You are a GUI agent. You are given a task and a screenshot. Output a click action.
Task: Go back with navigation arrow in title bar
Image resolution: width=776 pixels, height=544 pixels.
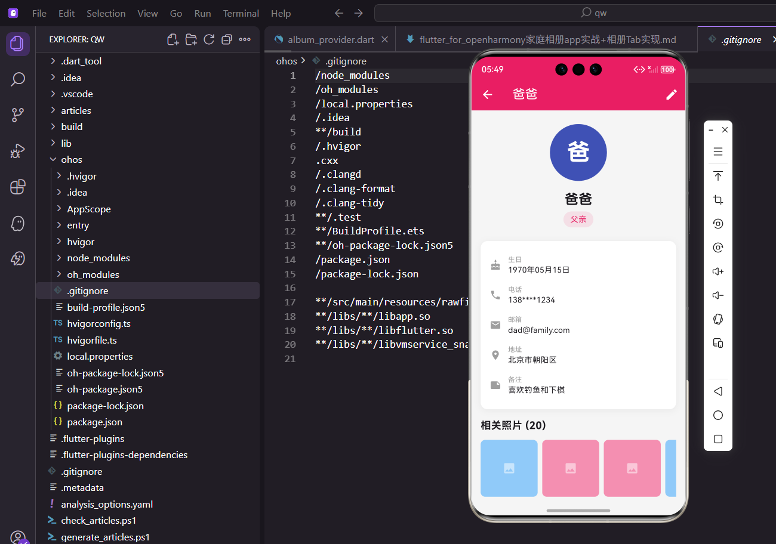tap(339, 13)
